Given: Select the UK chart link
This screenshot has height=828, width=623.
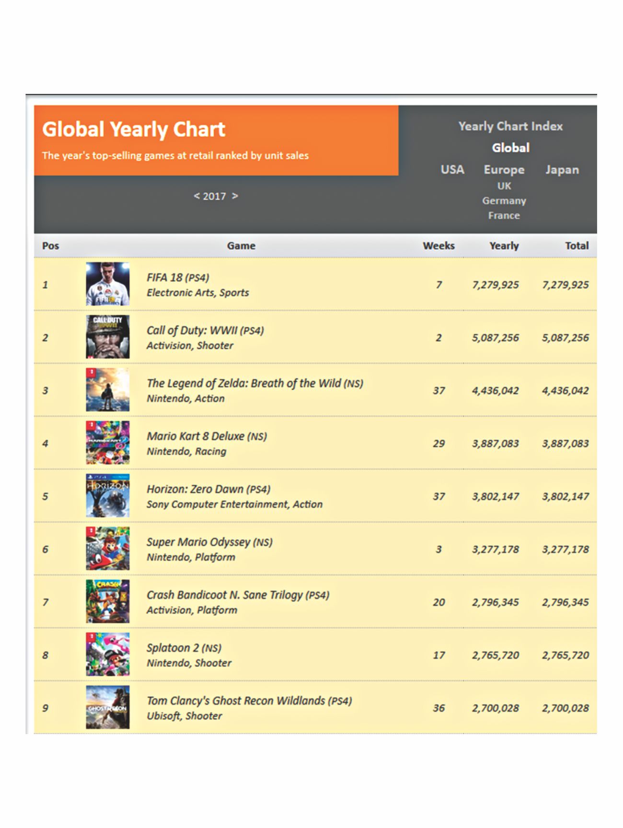Looking at the screenshot, I should (x=504, y=186).
